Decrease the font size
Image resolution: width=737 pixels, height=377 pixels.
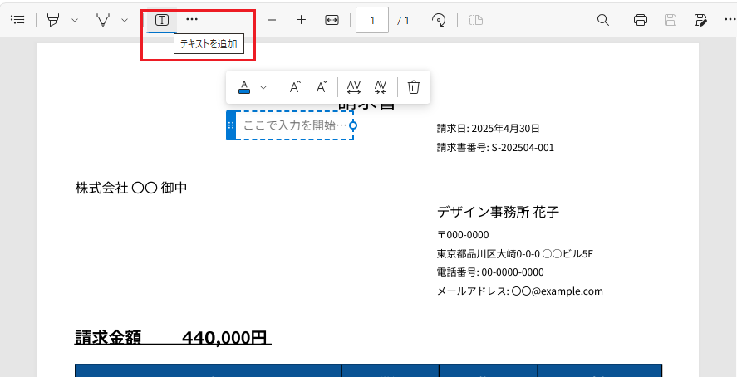click(x=322, y=87)
